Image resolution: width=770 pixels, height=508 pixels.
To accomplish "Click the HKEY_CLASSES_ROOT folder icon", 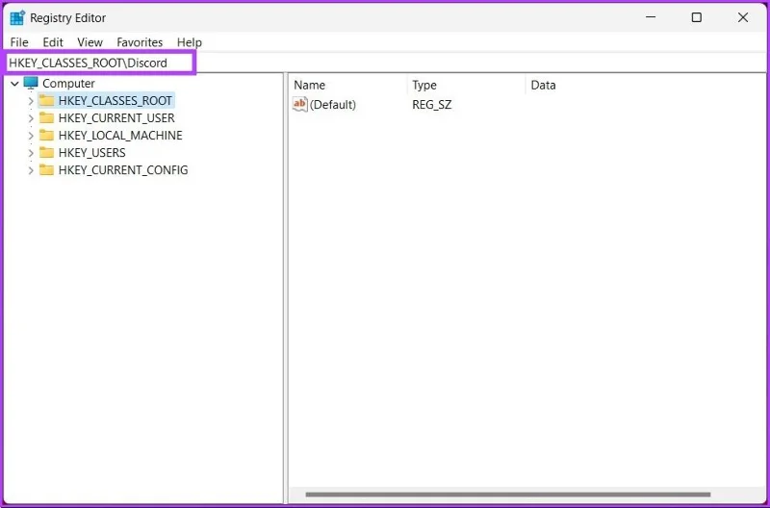I will click(x=46, y=101).
